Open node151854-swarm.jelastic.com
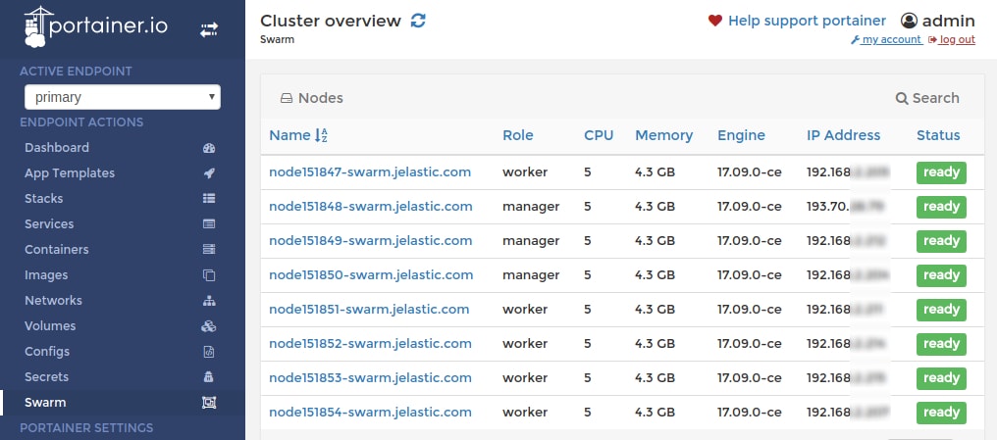 (x=370, y=412)
